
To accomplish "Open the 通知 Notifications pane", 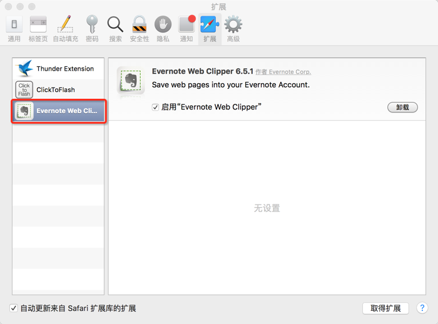I will [x=186, y=29].
